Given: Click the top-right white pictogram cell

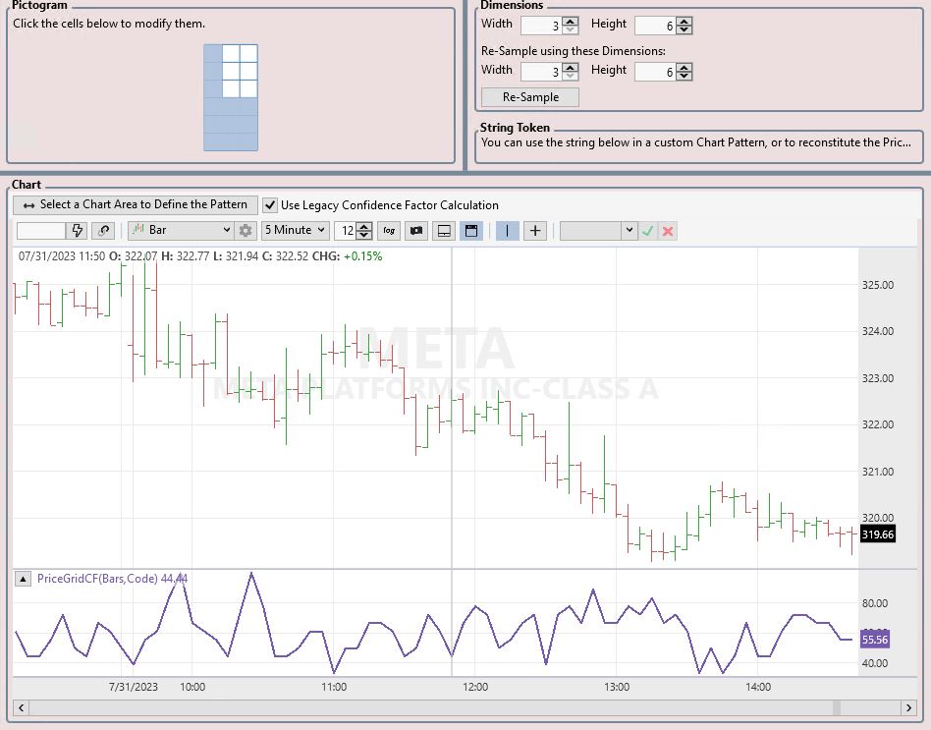Looking at the screenshot, I should click(x=248, y=53).
